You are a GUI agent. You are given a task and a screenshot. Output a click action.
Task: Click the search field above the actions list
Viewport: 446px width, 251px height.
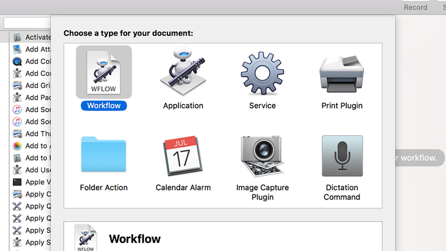coord(27,23)
